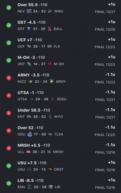Select the MRSH +5.5 -110 pick
Viewport: 121px width, 193px height.
(x=34, y=145)
